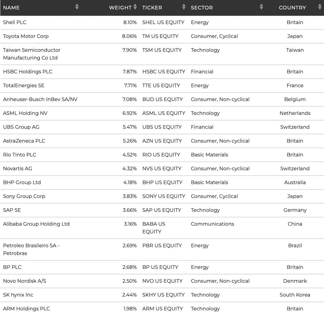Select the TSM US EQUITY ticker
This screenshot has width=324, height=314.
coord(162,50)
